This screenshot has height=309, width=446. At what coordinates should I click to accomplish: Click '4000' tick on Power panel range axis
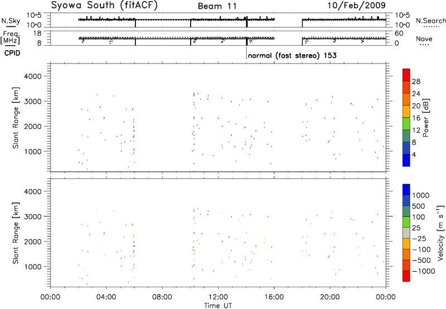[x=33, y=76]
